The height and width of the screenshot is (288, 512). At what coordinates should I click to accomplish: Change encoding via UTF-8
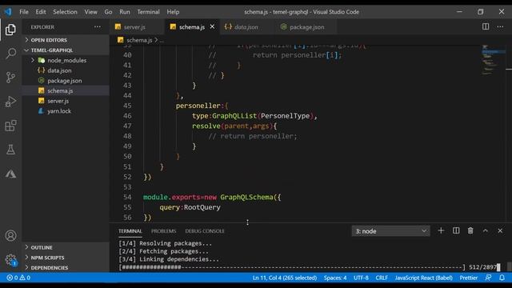coord(361,278)
